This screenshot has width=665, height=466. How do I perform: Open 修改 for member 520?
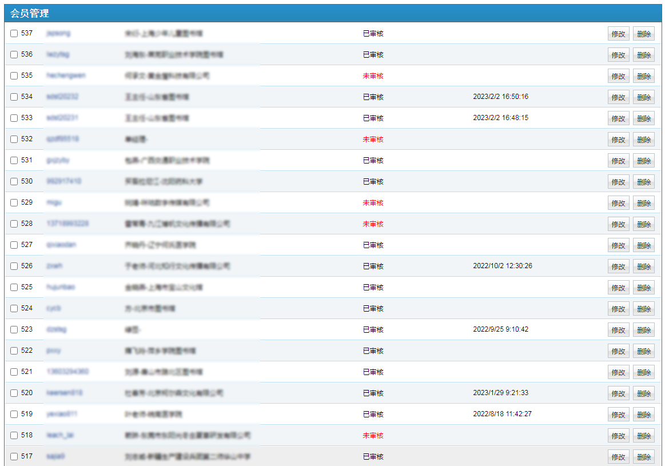click(618, 393)
